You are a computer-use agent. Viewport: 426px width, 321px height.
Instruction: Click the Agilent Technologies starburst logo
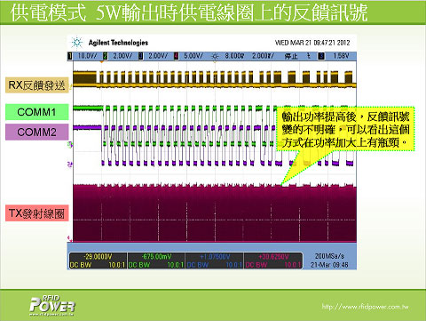pos(77,43)
